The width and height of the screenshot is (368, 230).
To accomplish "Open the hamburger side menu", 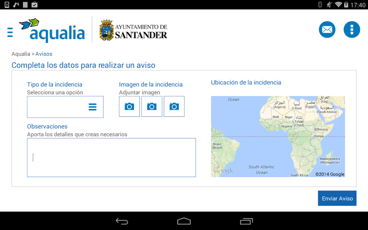I will 10,32.
